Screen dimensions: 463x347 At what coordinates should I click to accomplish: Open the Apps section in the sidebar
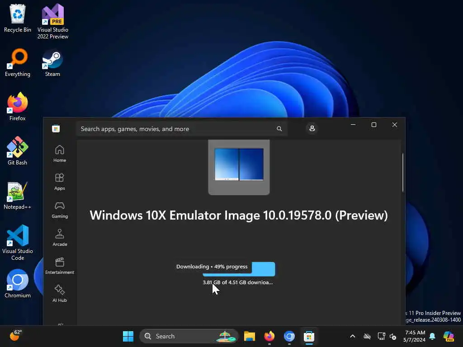pos(60,182)
